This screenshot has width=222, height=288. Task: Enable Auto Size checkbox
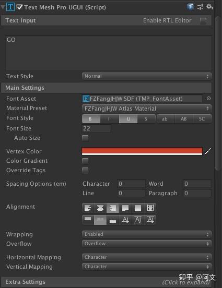point(85,138)
